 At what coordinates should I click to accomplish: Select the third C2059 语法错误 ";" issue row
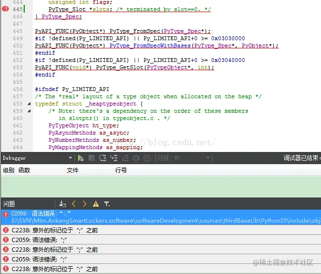[161, 259]
